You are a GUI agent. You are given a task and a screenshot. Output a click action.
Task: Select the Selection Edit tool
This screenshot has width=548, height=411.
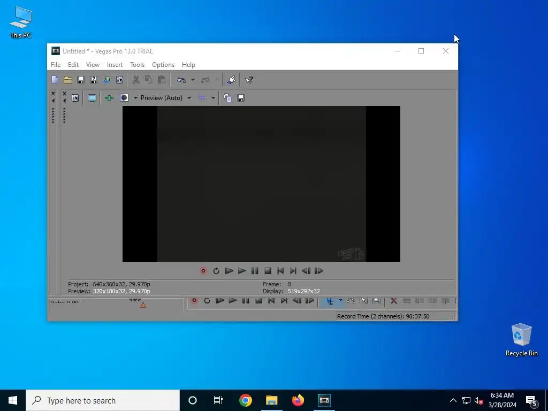[x=364, y=301]
